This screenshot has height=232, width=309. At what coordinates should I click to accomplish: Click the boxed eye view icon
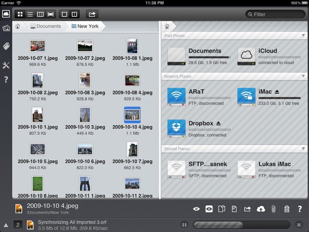pos(209,209)
